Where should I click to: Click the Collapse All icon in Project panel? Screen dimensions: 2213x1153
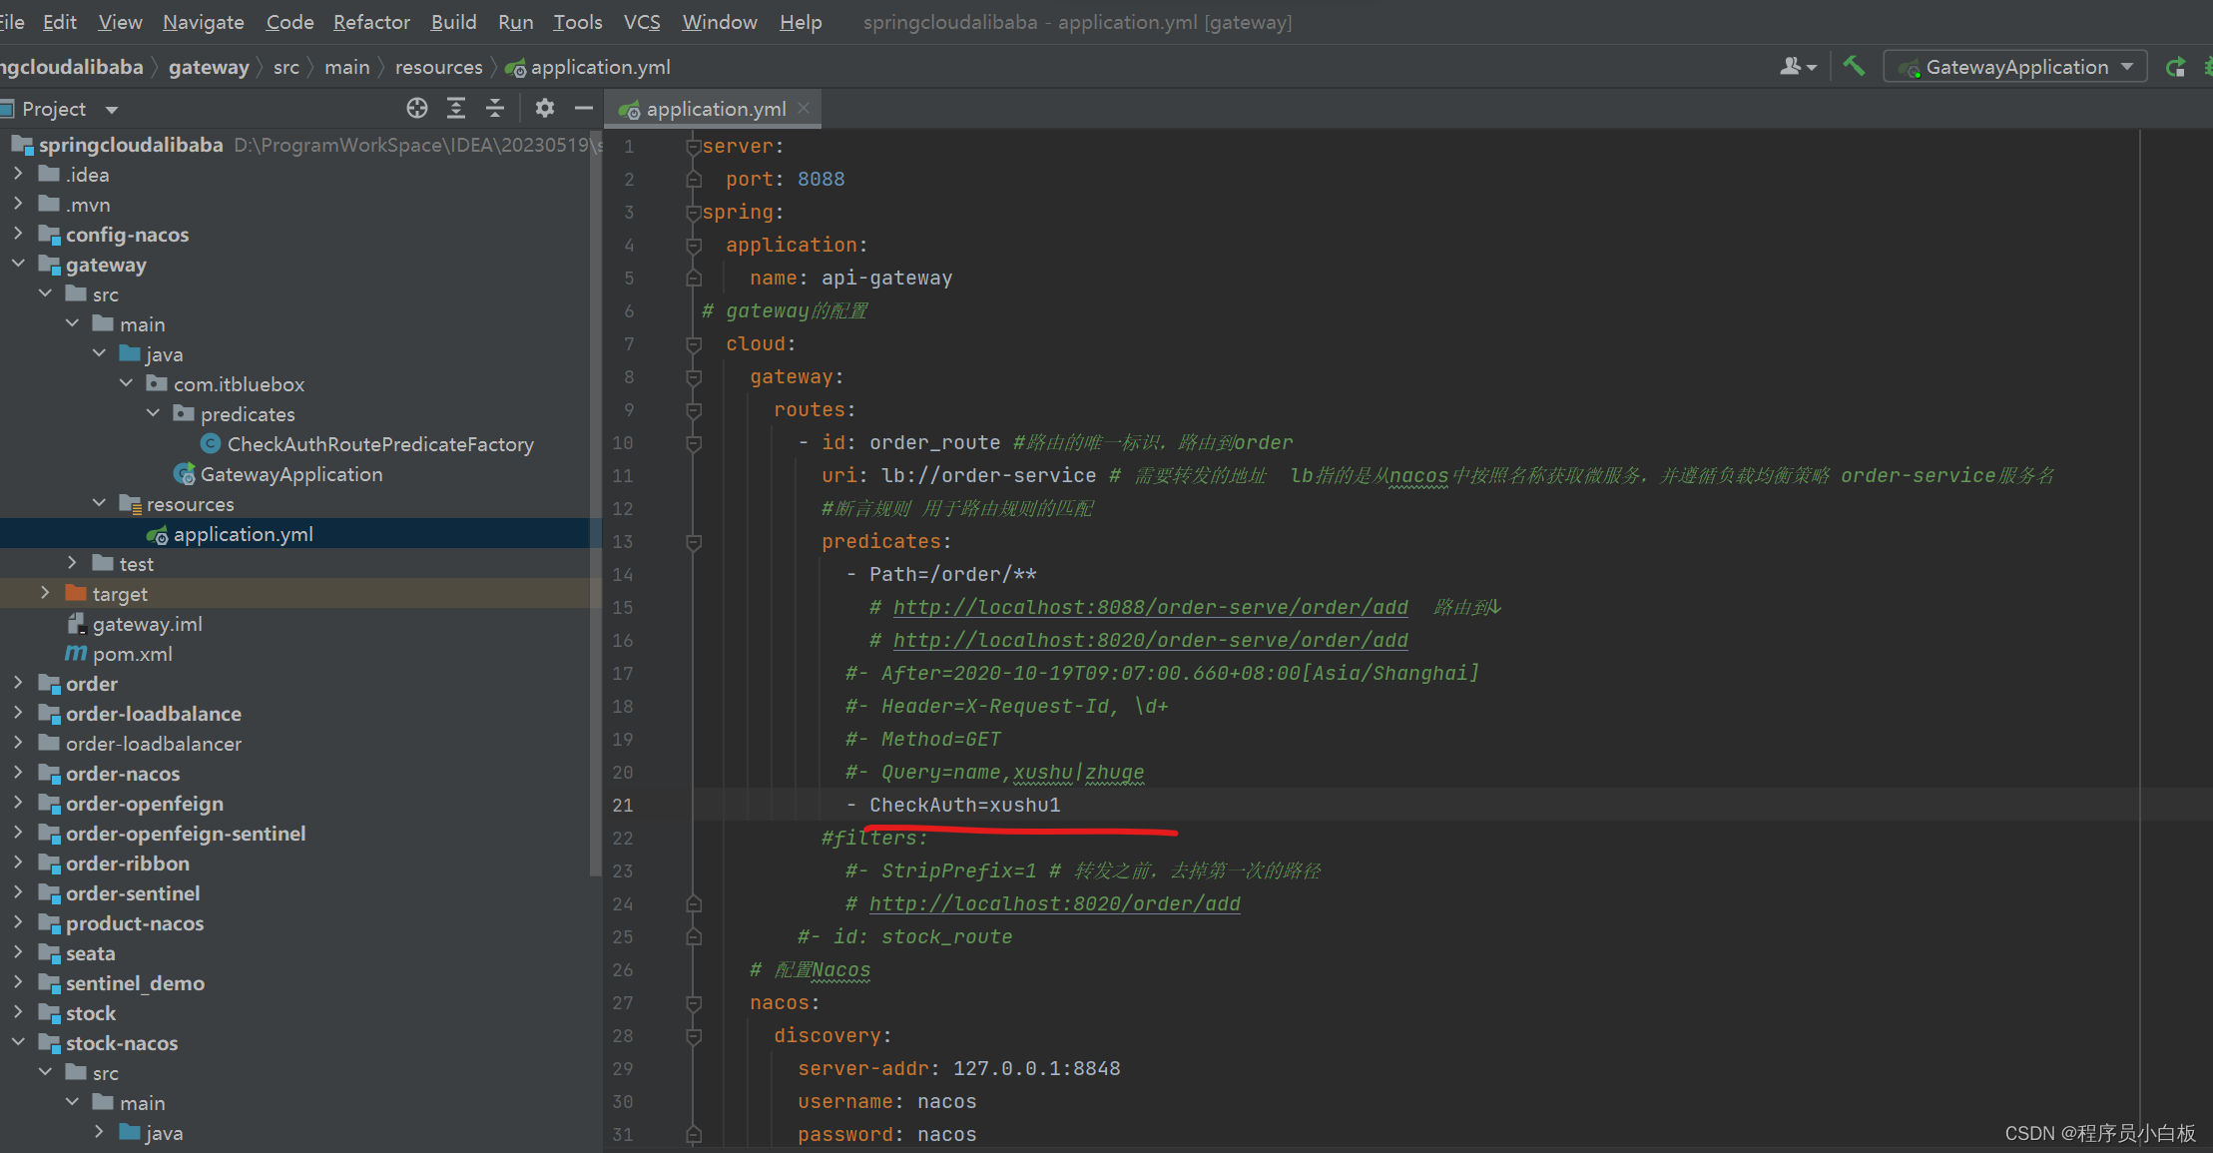click(x=495, y=108)
